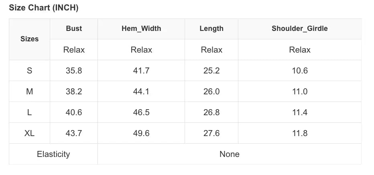The width and height of the screenshot is (374, 175).
Task: Select the S size row label
Action: coord(29,71)
